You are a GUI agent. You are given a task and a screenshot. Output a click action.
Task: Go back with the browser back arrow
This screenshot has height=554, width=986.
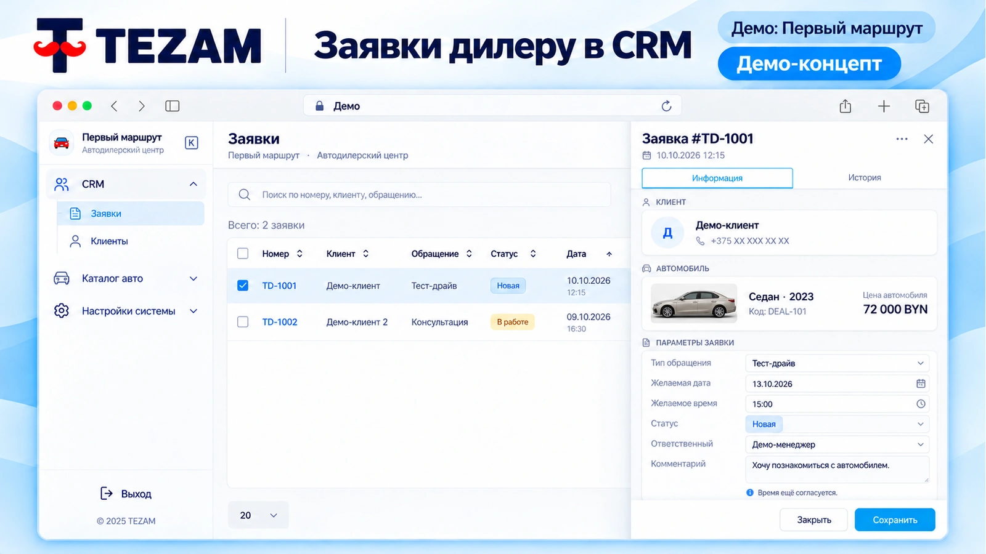pos(114,106)
